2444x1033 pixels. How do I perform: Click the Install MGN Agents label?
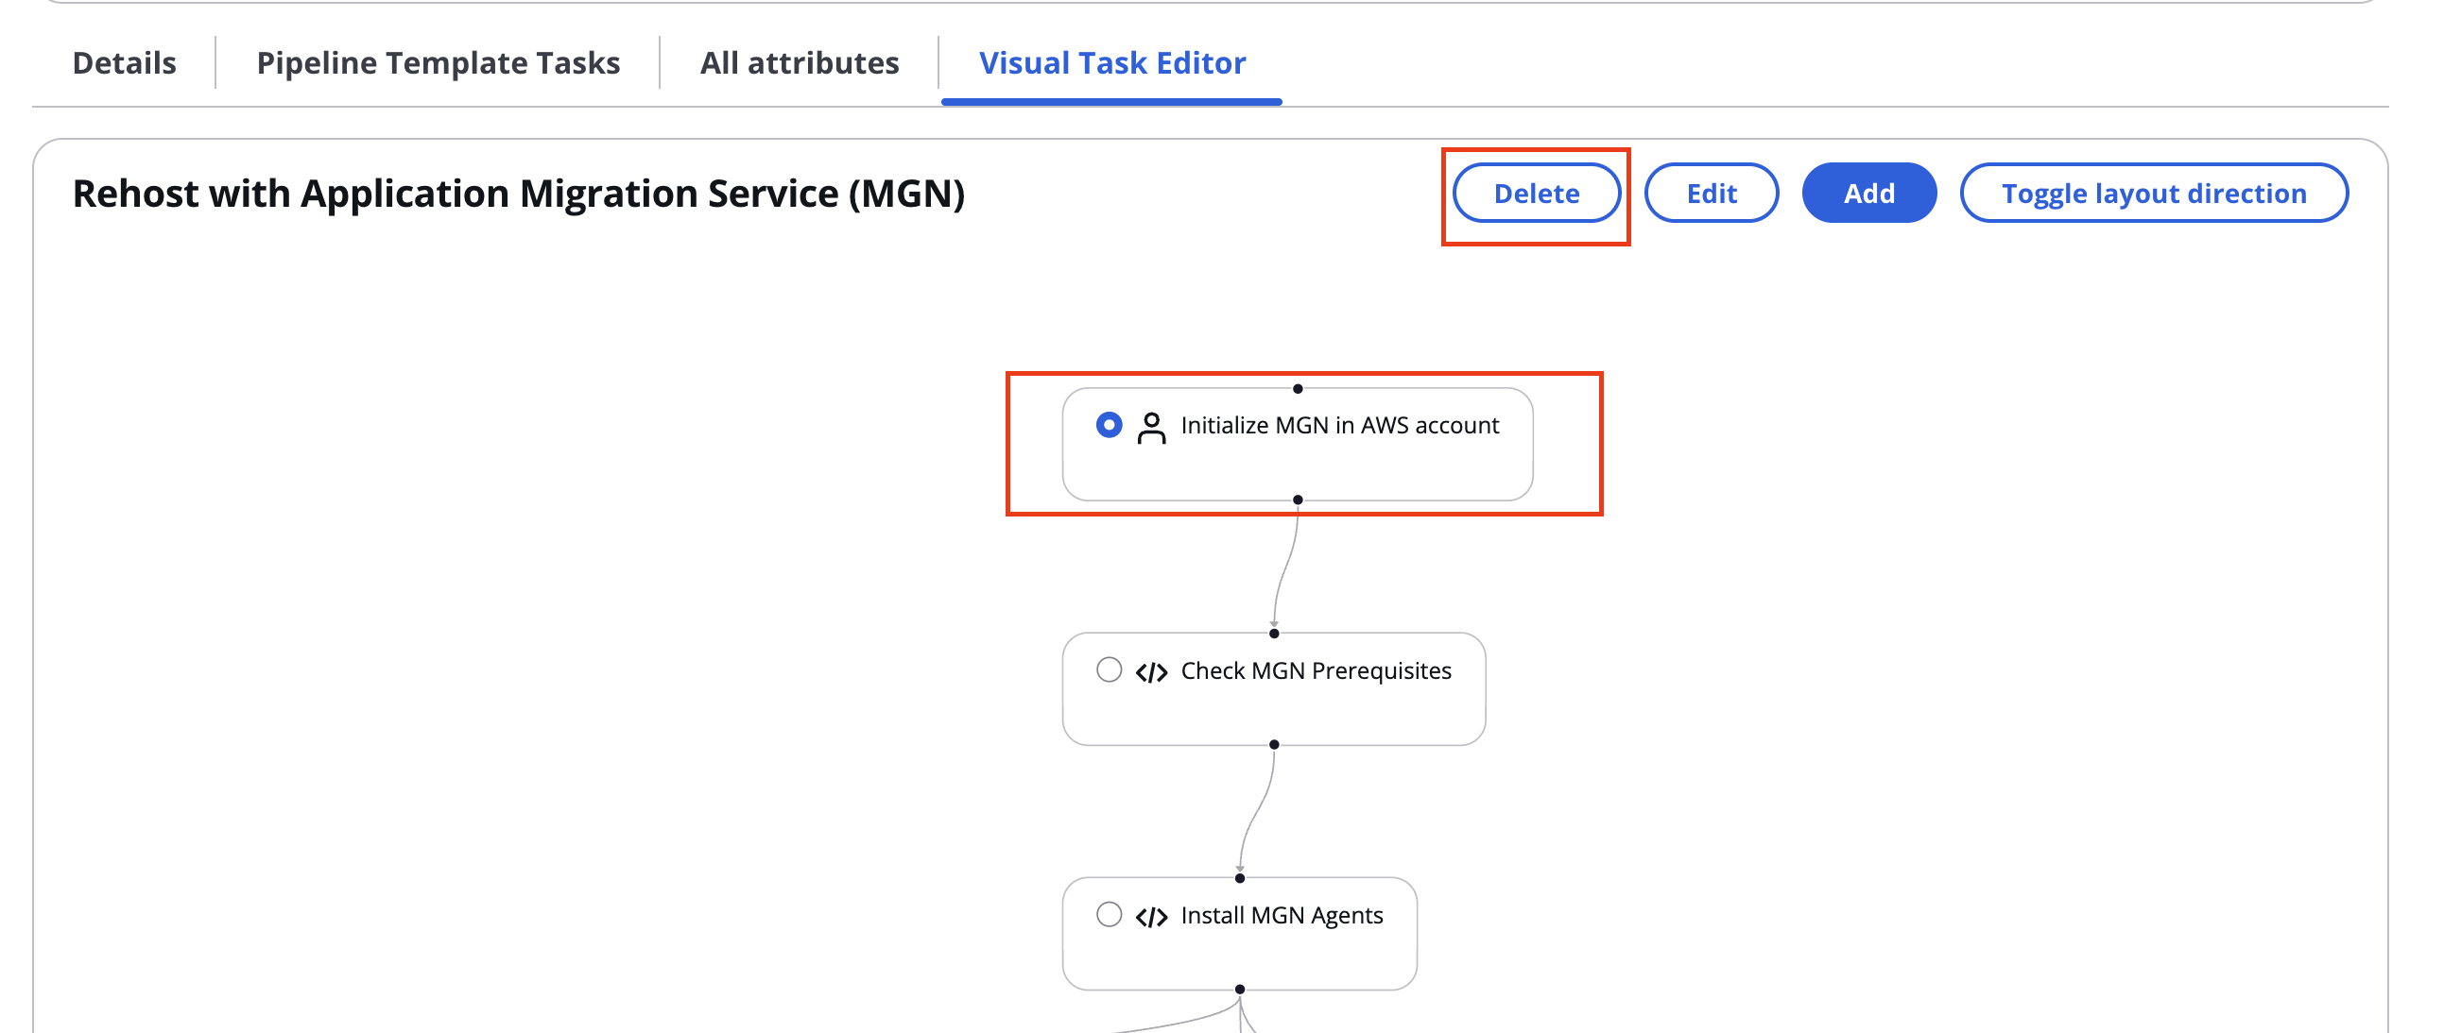[x=1282, y=916]
